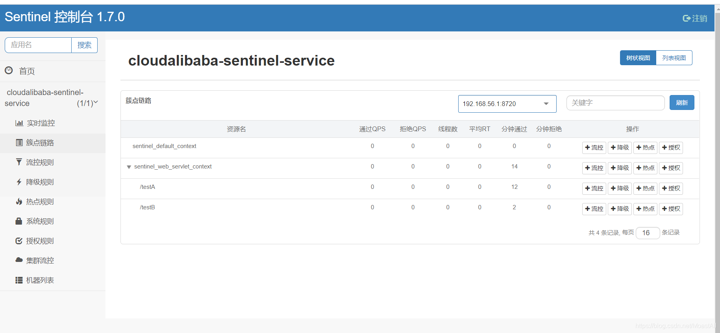
Task: Add 热点 rule for /testA
Action: [x=645, y=188]
